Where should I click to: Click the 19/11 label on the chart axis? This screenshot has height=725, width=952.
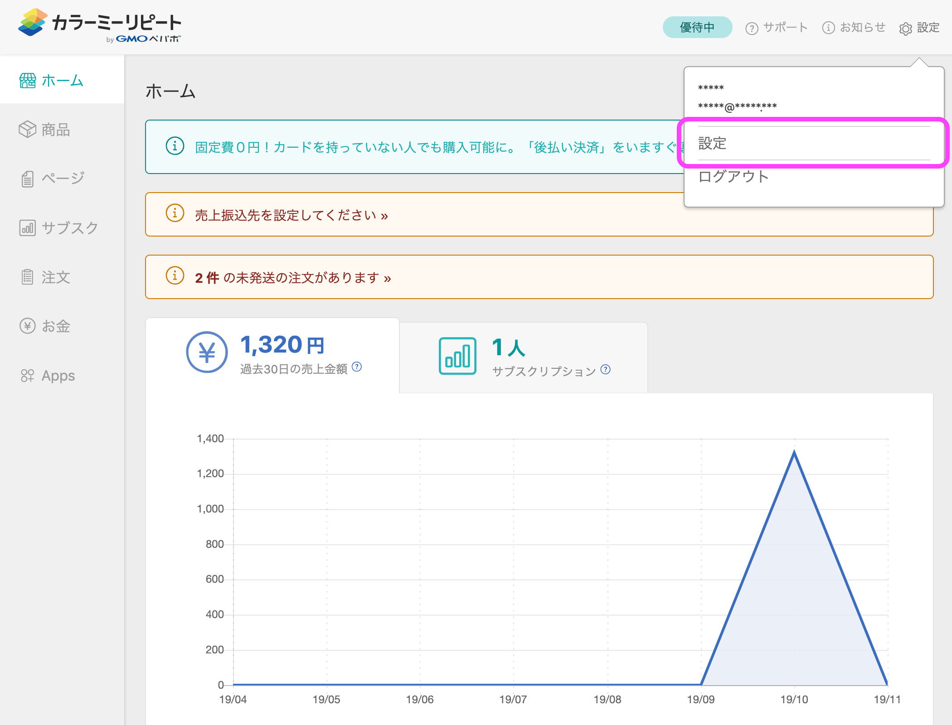(887, 699)
